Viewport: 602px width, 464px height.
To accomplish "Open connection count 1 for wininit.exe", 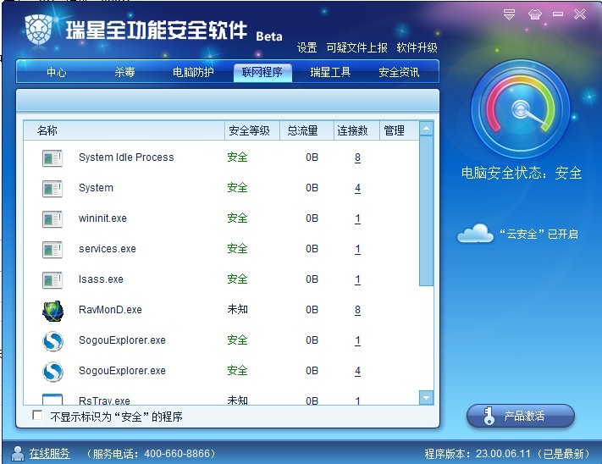I will click(357, 218).
